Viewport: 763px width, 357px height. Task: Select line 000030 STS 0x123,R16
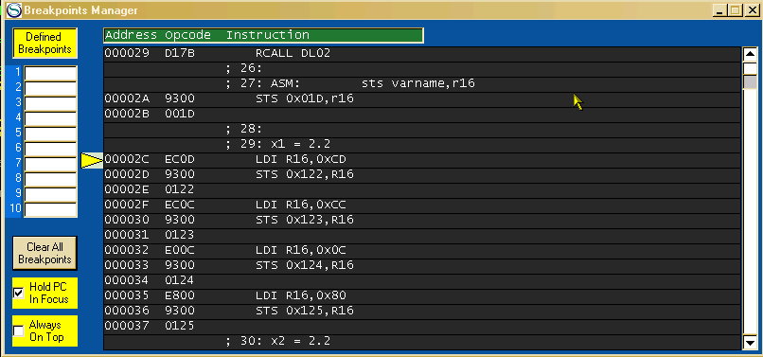[x=422, y=220]
